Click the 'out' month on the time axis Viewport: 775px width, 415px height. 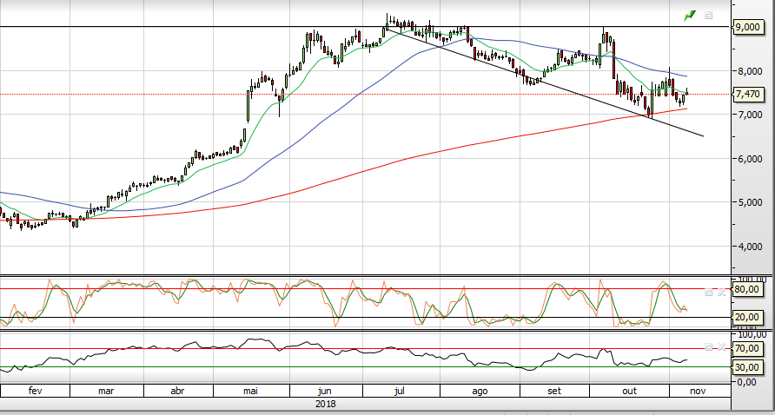[629, 391]
